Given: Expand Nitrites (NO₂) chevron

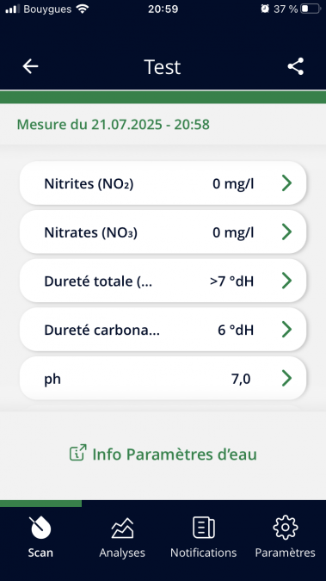Looking at the screenshot, I should pos(286,183).
